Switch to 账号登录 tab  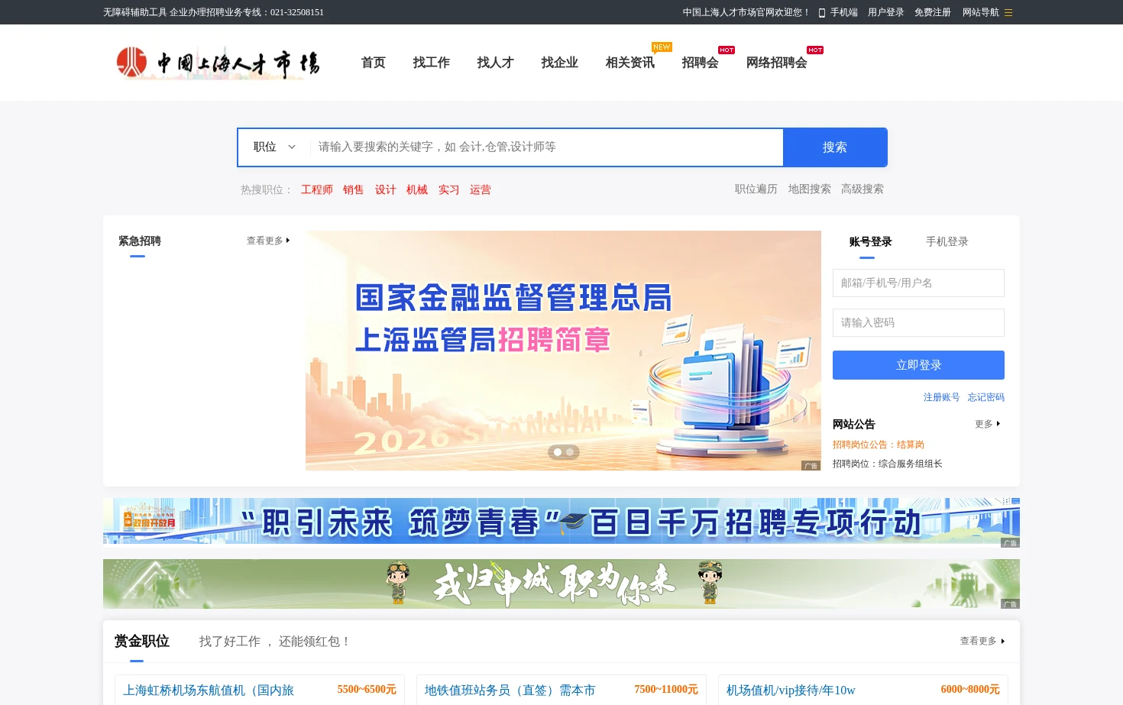coord(871,241)
